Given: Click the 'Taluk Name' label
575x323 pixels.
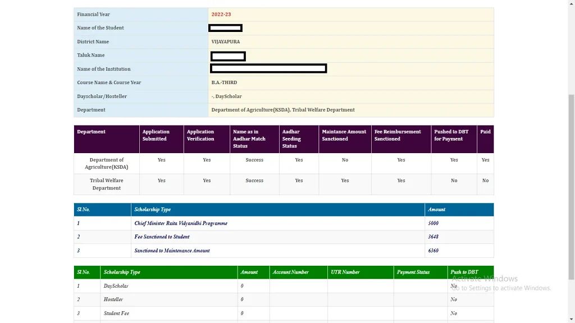Looking at the screenshot, I should point(90,56).
